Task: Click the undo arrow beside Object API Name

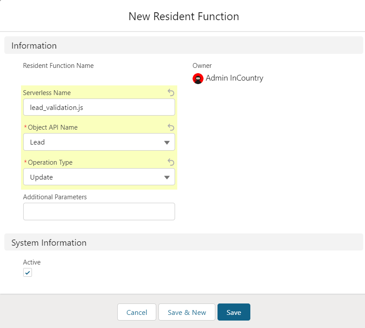Action: pos(170,127)
